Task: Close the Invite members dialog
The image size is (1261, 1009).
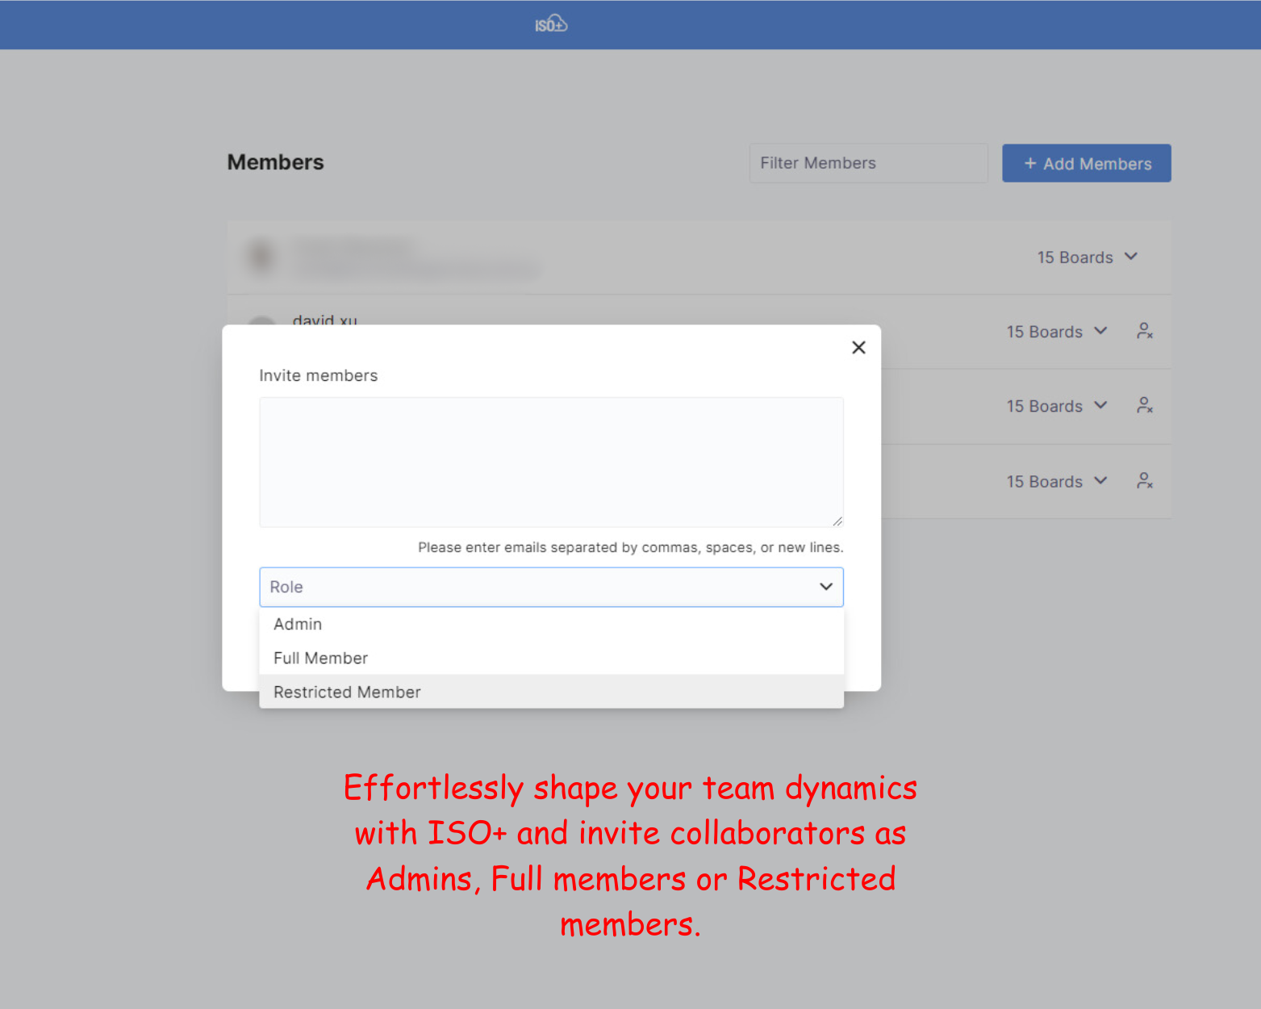Action: pyautogui.click(x=858, y=347)
